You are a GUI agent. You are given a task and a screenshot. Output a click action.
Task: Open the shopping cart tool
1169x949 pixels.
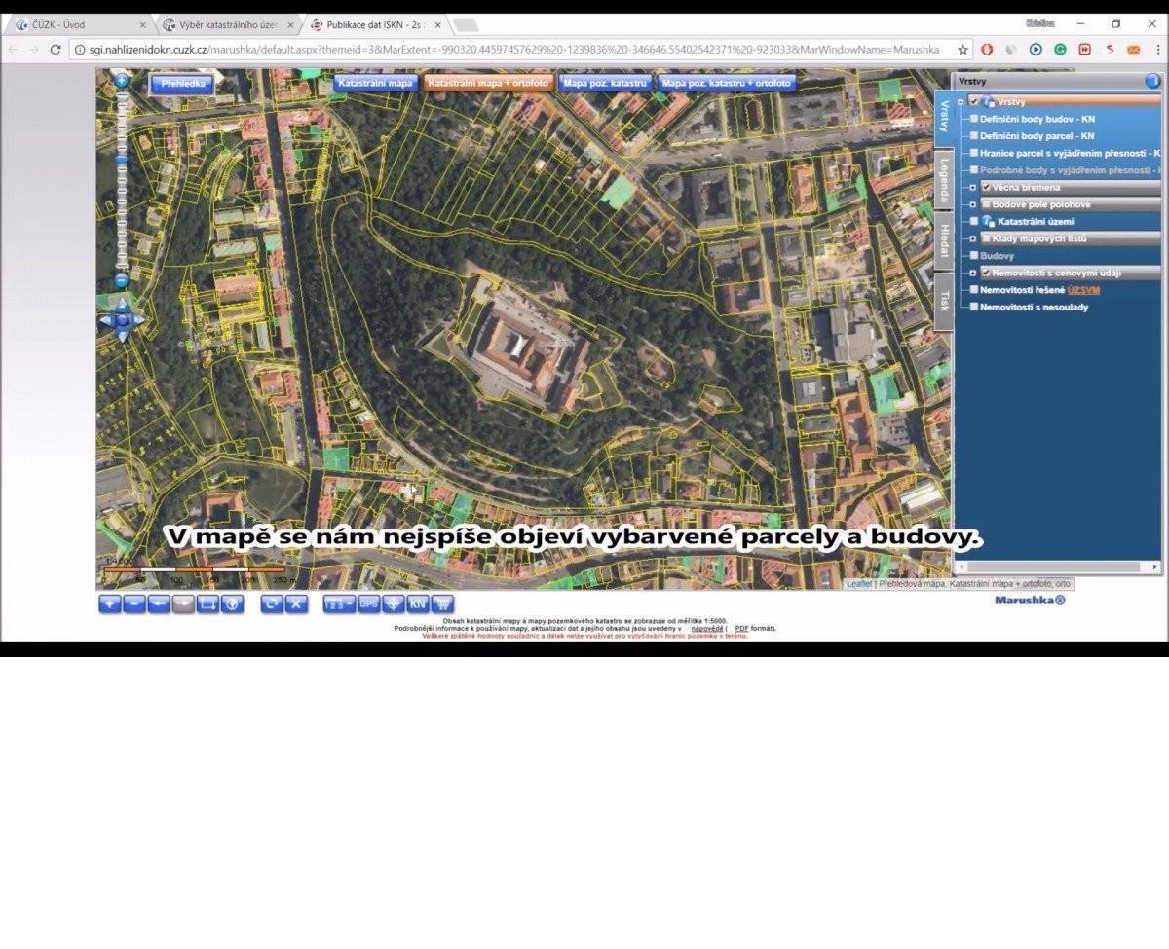(442, 603)
